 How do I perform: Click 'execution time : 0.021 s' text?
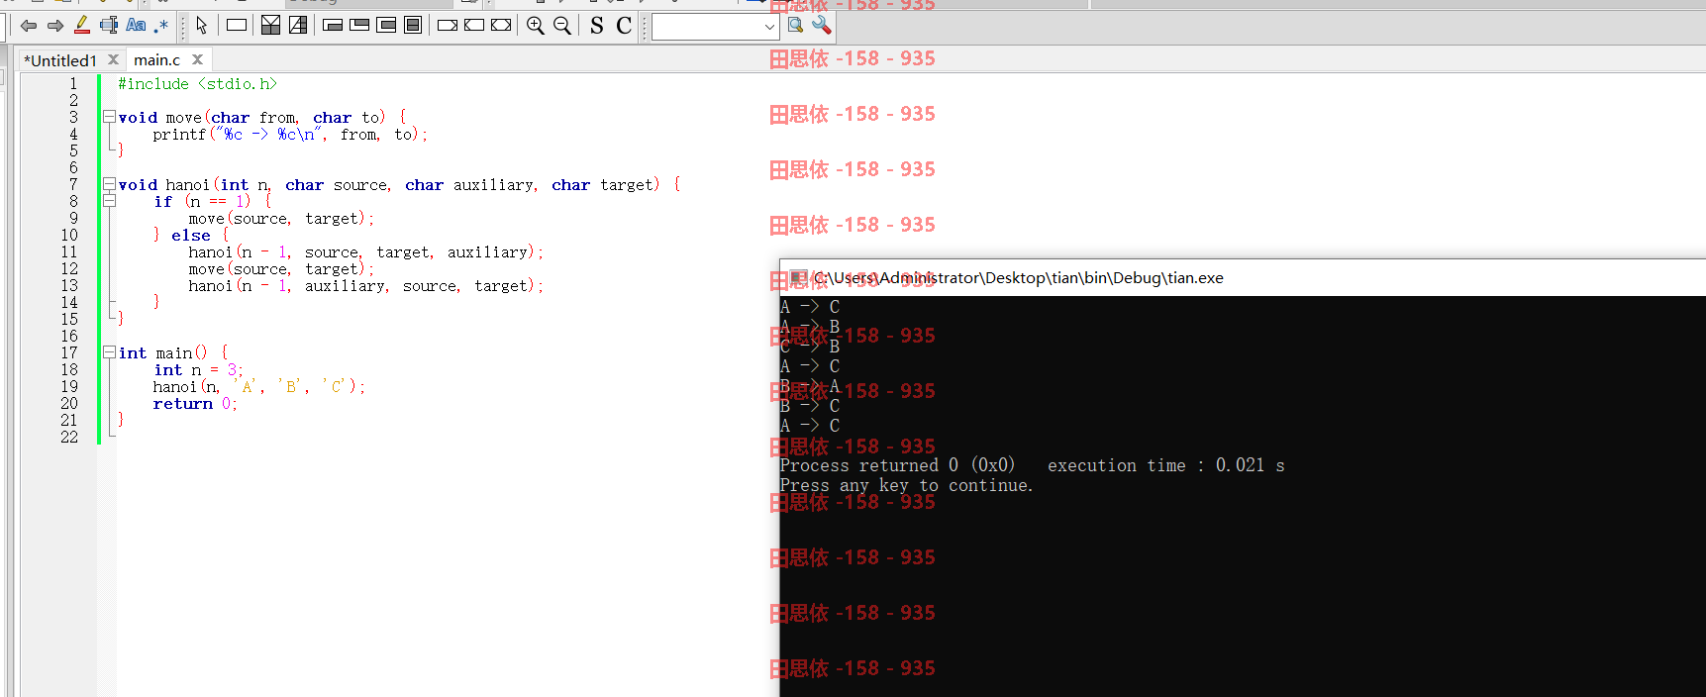coord(1166,465)
